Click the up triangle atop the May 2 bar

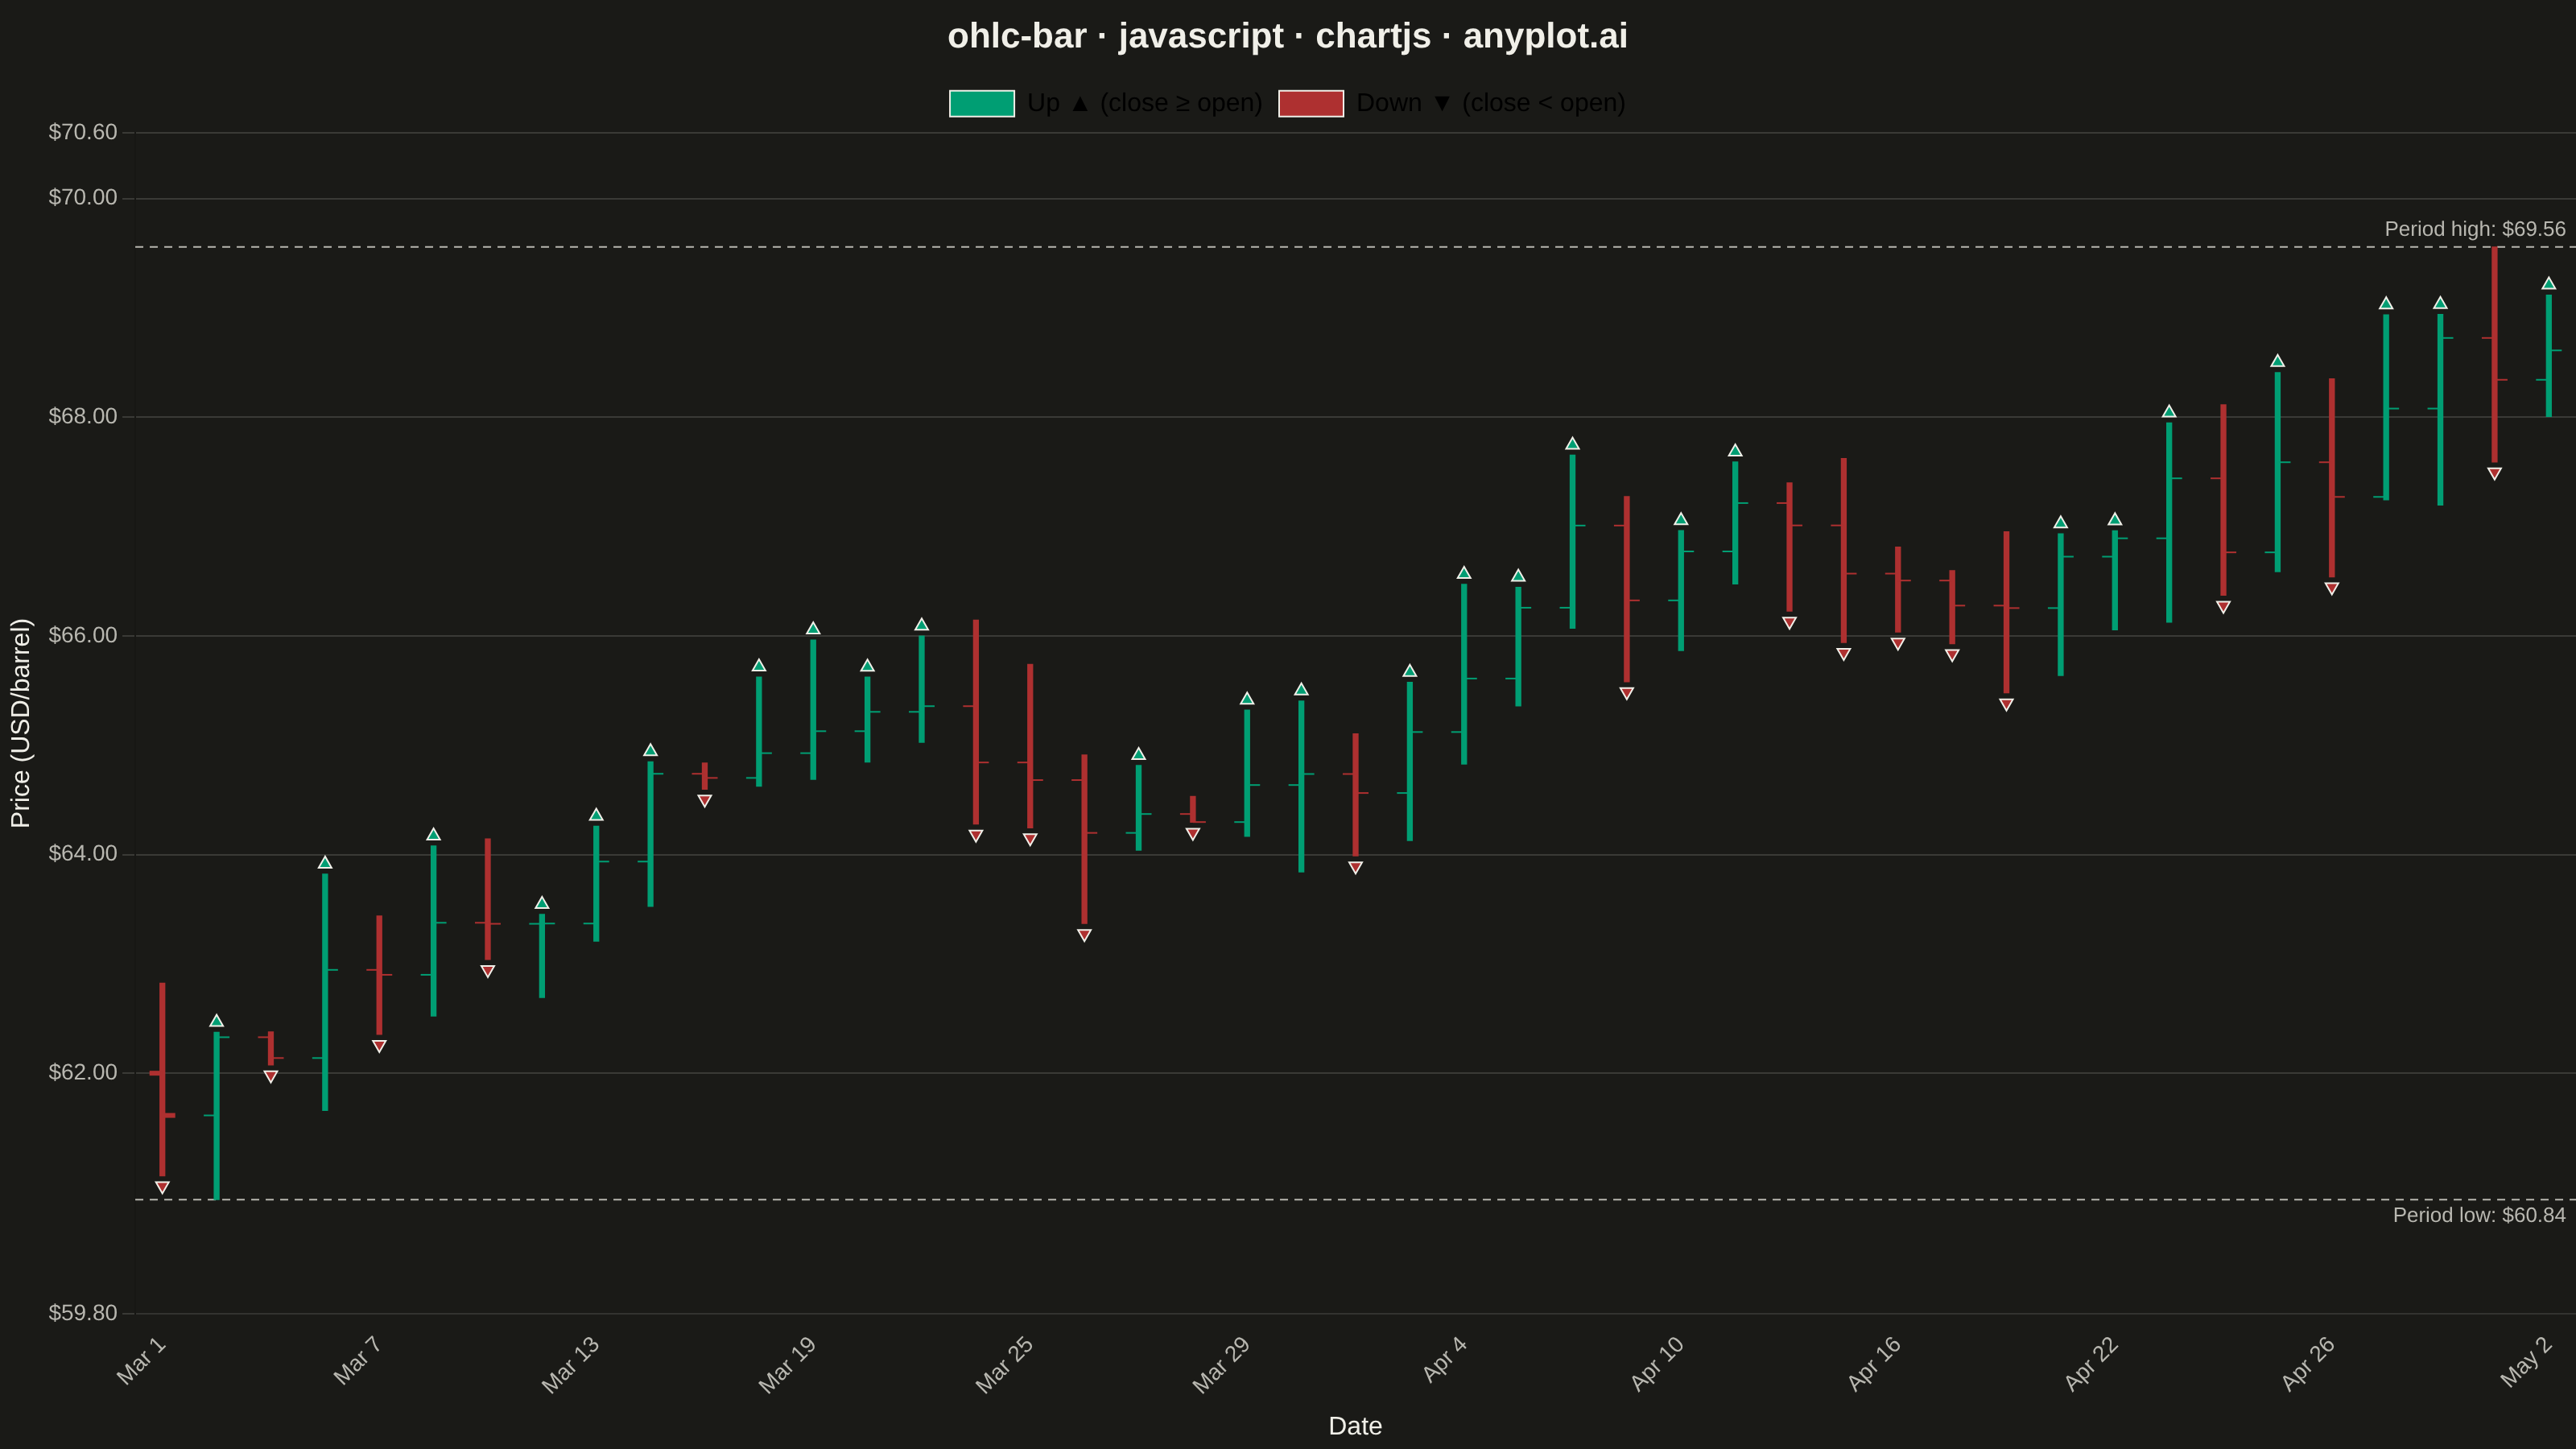tap(2548, 283)
